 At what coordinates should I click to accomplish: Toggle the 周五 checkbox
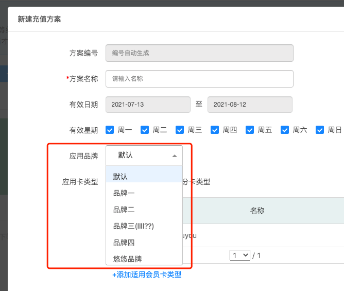tap(250, 130)
